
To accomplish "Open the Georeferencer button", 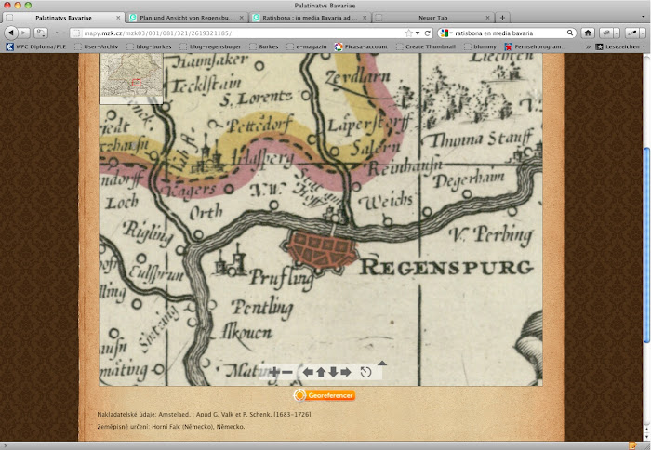I will point(325,396).
